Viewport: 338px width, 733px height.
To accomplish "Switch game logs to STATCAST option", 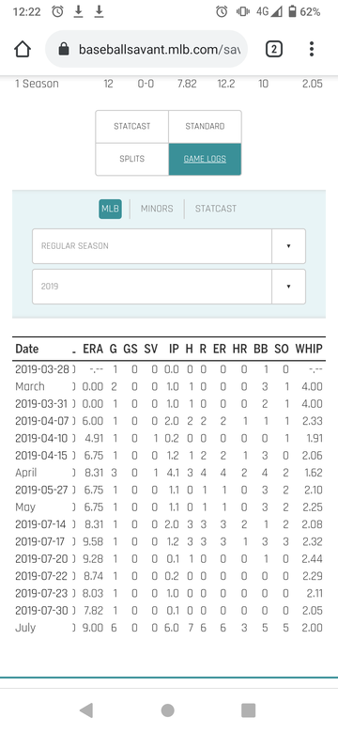I will pos(216,209).
